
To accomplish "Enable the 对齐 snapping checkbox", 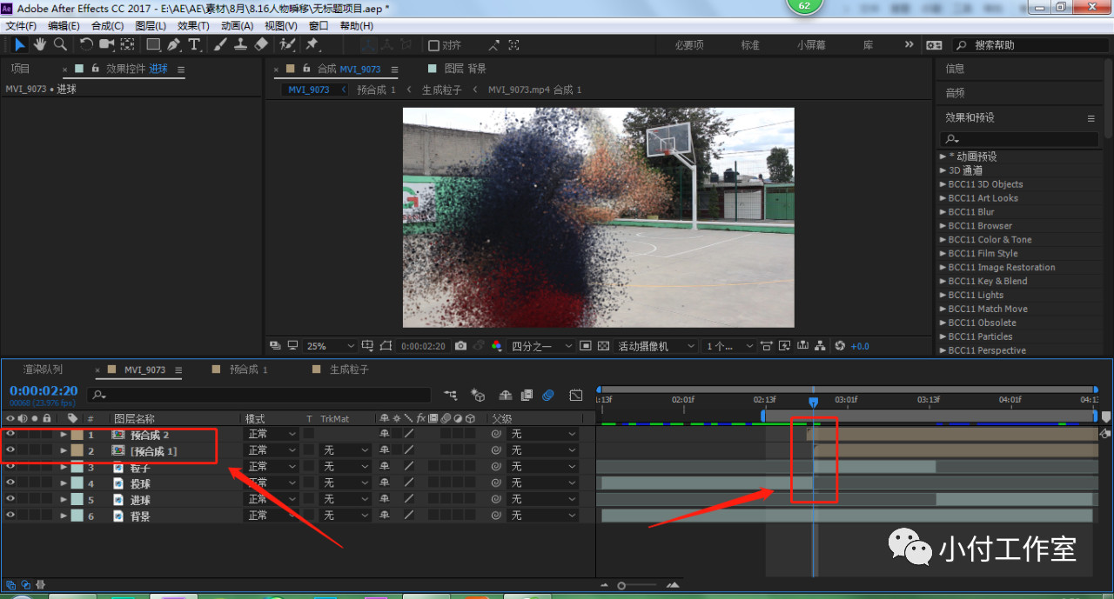I will click(x=433, y=45).
